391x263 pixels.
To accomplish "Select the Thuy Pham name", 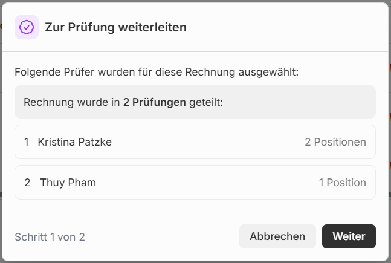I will [x=68, y=183].
